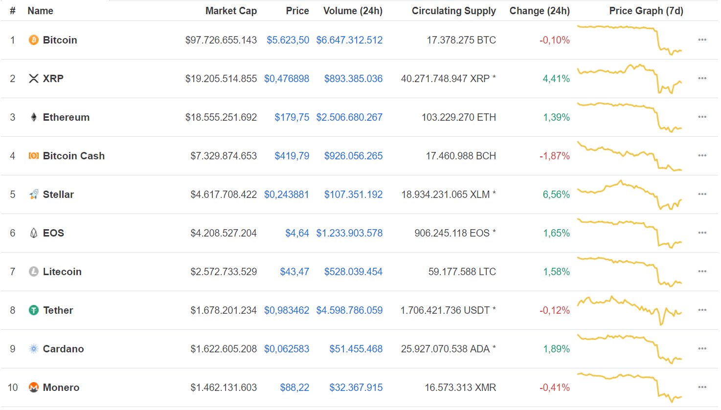Open the Cardano name link

(63, 349)
